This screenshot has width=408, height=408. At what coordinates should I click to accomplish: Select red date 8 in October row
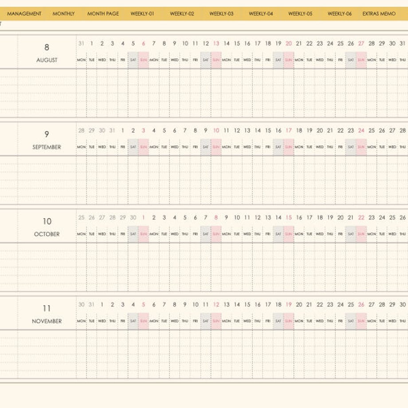coord(216,218)
